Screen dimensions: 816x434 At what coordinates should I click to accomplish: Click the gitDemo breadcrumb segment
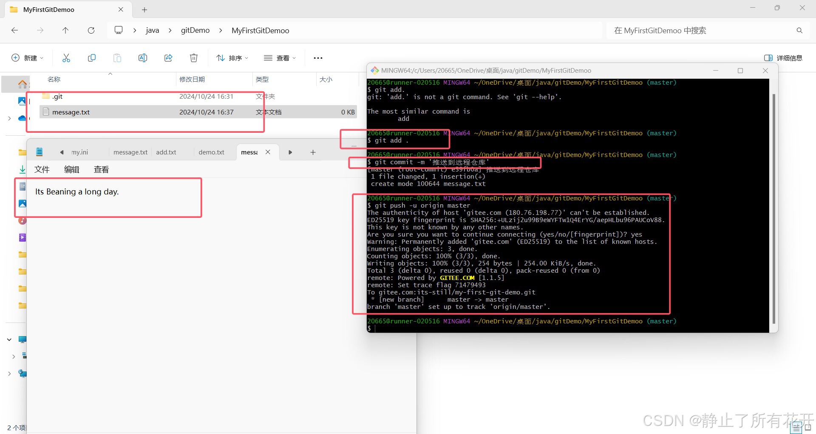tap(195, 30)
